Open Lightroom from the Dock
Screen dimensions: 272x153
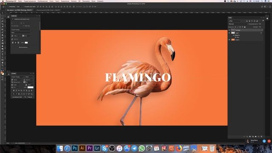pos(97,148)
